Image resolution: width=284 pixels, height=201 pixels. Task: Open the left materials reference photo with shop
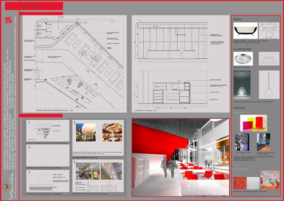click(242, 142)
